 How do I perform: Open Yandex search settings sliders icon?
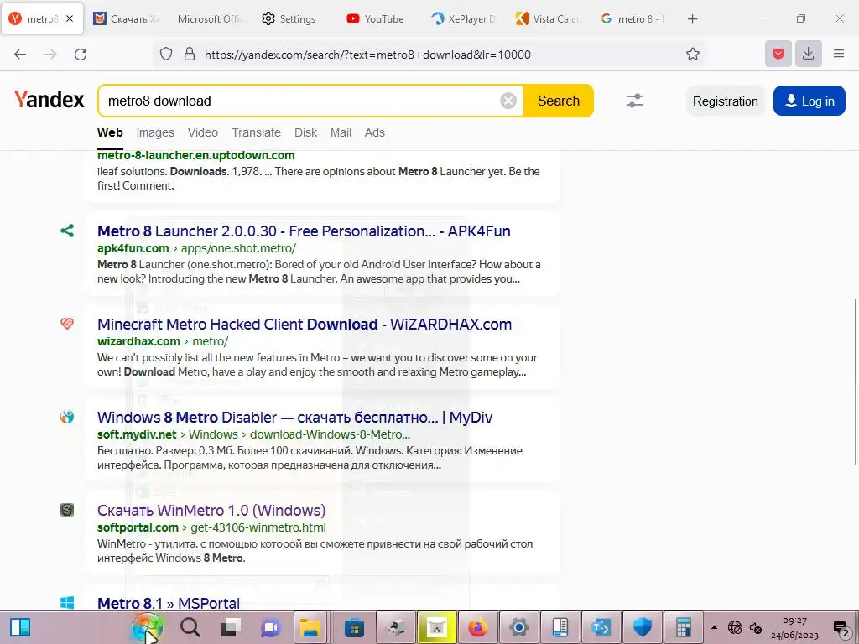tap(635, 101)
